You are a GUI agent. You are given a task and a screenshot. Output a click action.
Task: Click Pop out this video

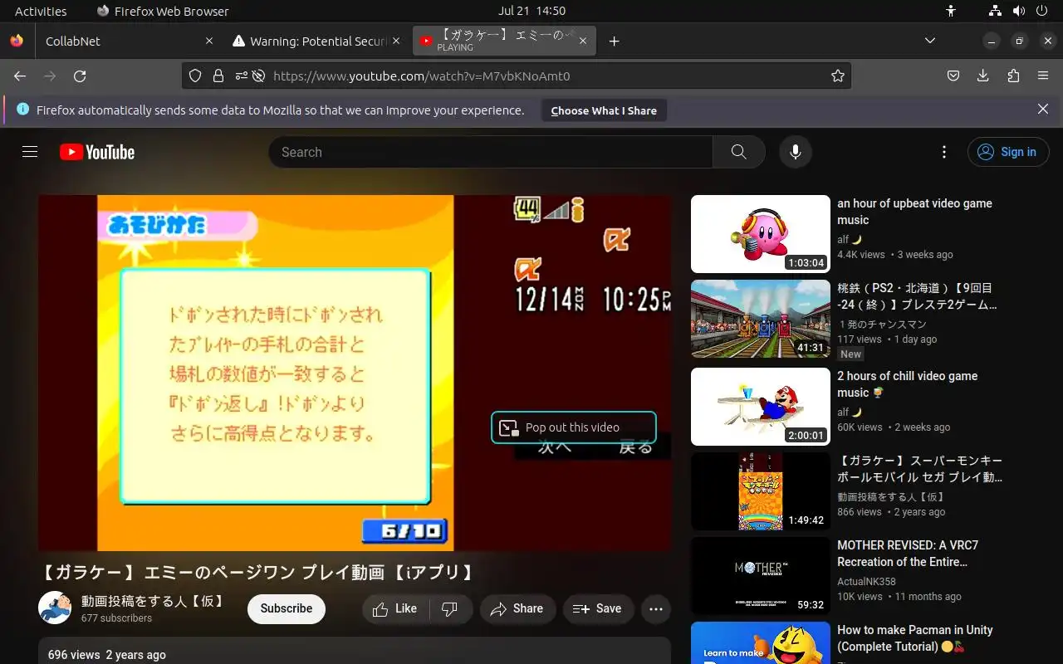pyautogui.click(x=574, y=427)
